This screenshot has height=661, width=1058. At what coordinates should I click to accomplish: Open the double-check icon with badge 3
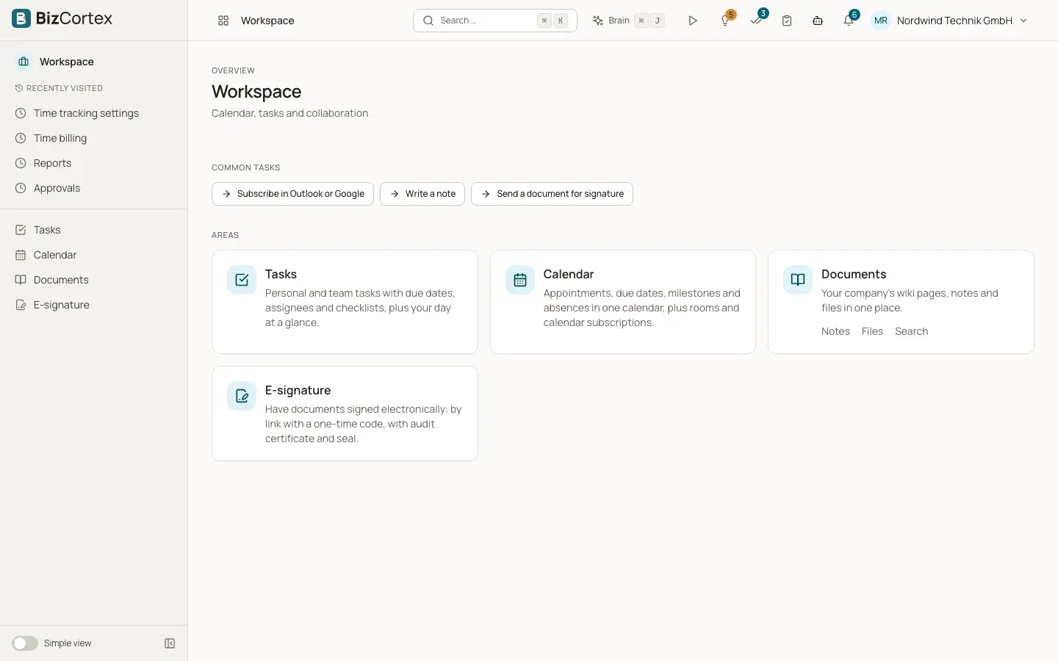(x=757, y=20)
